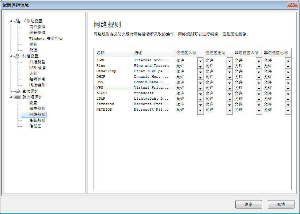Open IGMP 信任区入站 dropdown
Screen dimensions: 300x214
(x=200, y=61)
